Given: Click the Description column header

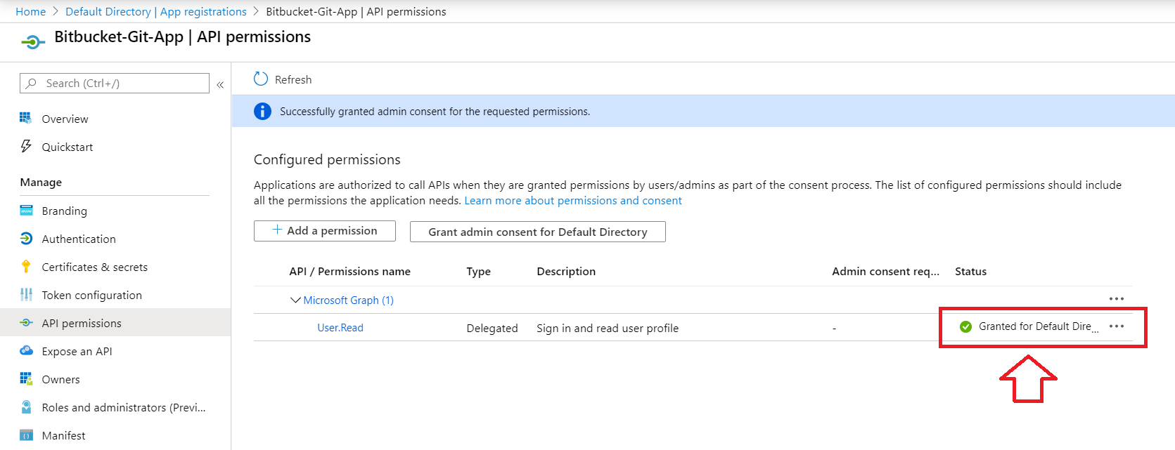Looking at the screenshot, I should 566,271.
